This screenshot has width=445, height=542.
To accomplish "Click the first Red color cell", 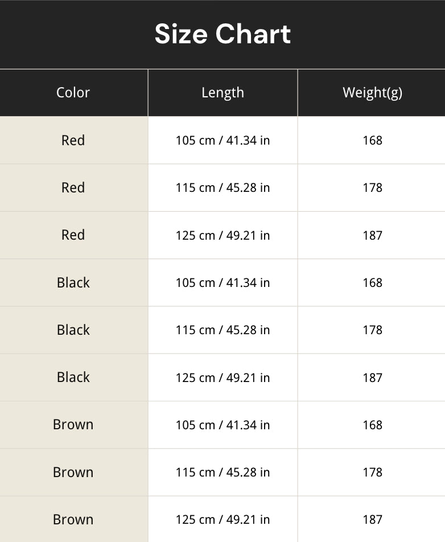I will click(73, 140).
